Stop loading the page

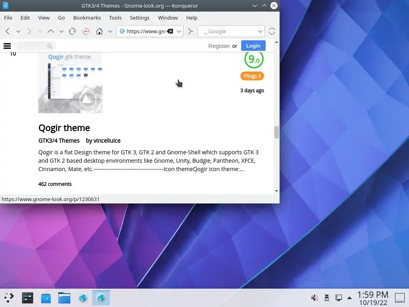[85, 31]
